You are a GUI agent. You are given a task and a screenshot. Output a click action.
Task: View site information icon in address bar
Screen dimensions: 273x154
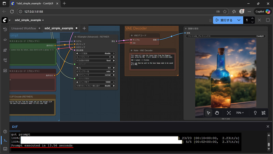[20, 12]
